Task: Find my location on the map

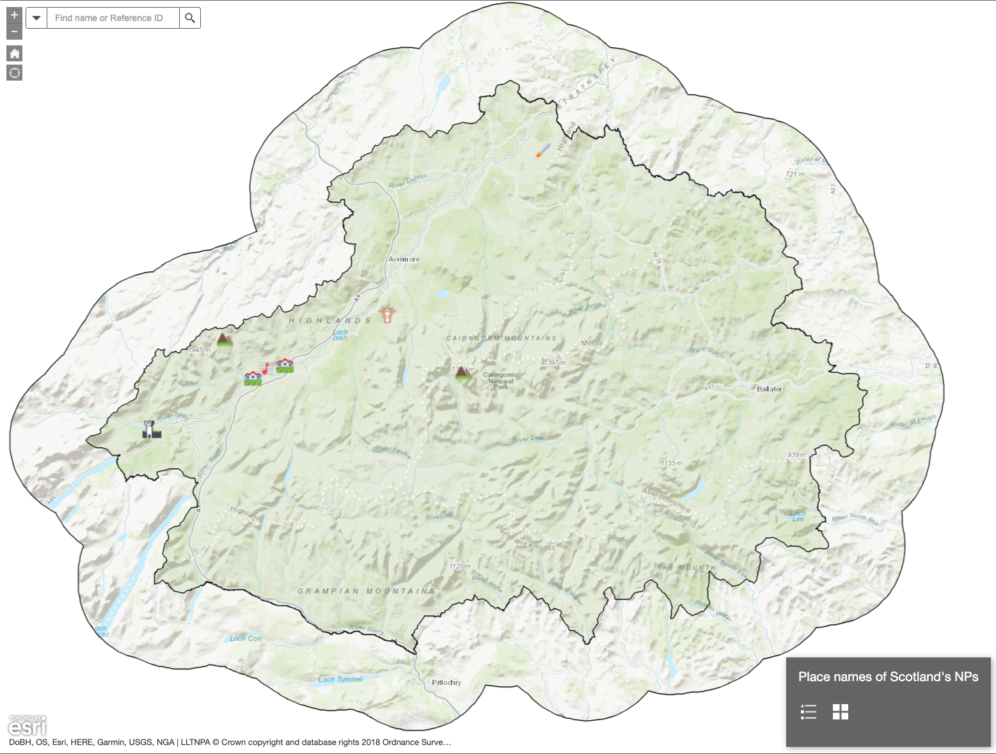Action: [x=14, y=73]
